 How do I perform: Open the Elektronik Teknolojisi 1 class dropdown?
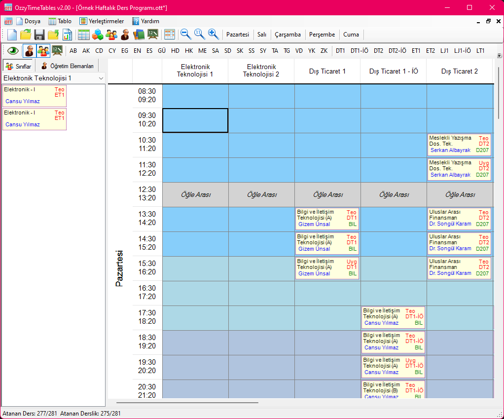click(x=101, y=78)
